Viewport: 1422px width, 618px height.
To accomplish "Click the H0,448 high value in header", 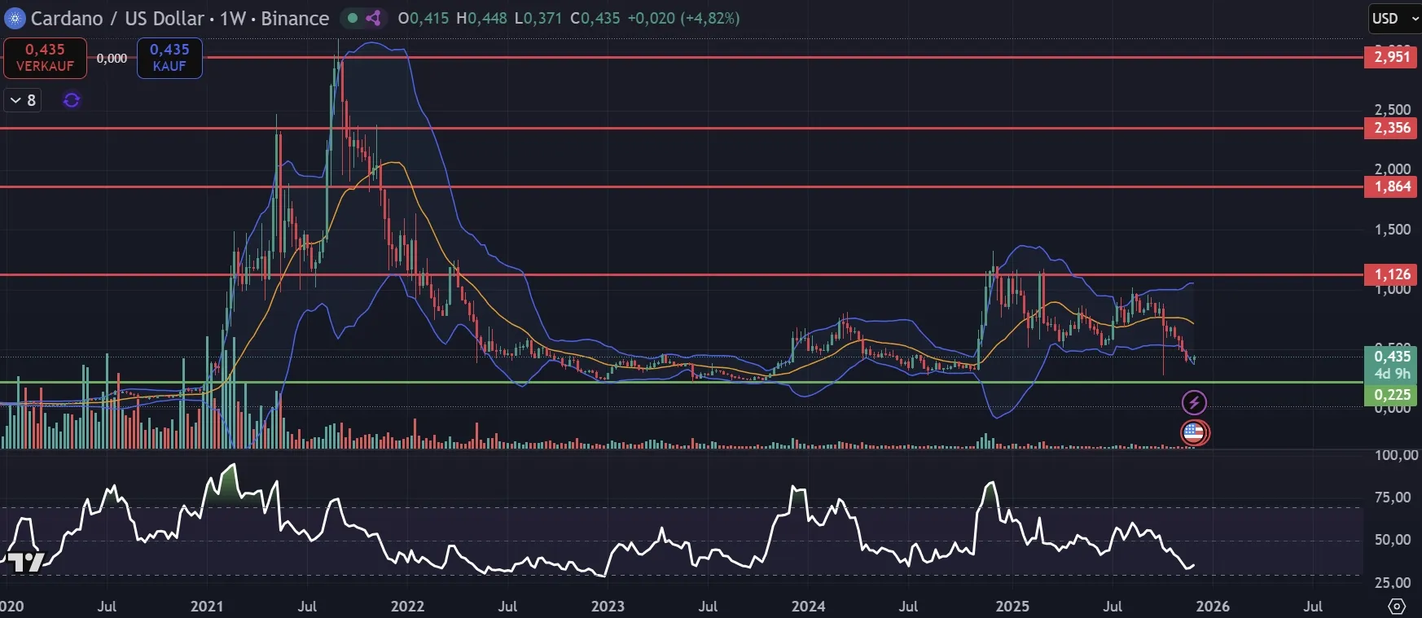I will pyautogui.click(x=482, y=18).
